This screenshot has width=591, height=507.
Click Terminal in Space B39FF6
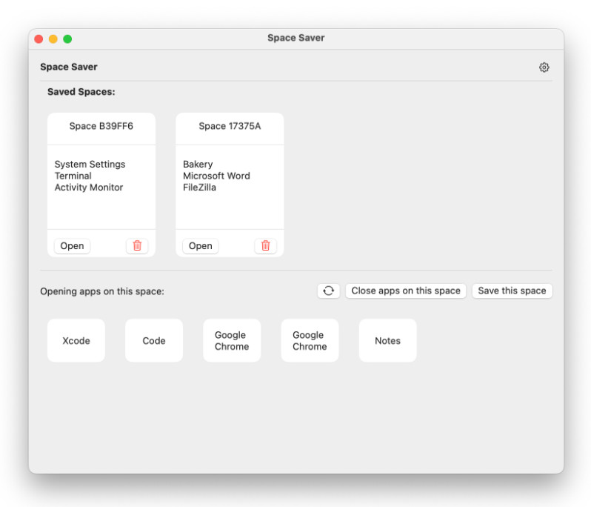73,176
